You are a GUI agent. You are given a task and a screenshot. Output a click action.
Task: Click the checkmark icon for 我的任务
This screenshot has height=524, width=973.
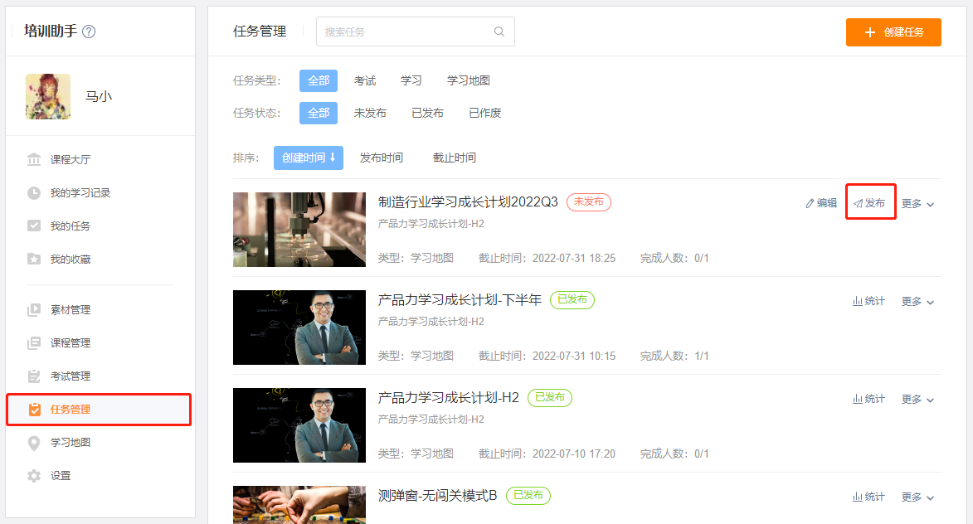pyautogui.click(x=34, y=226)
